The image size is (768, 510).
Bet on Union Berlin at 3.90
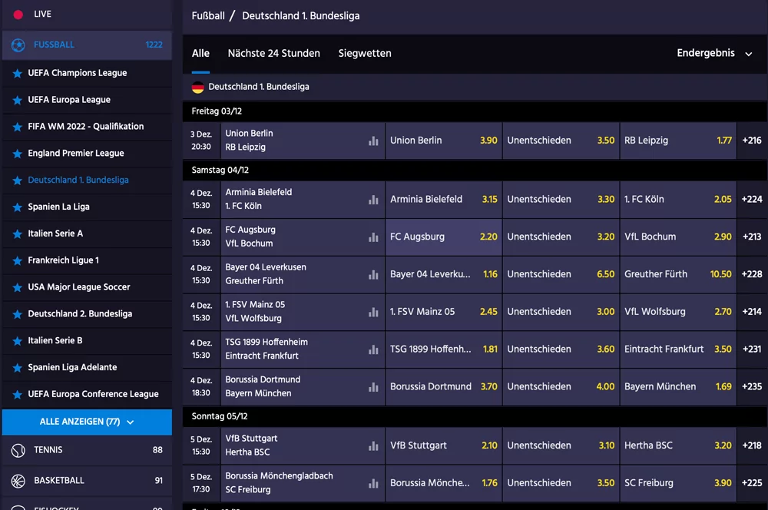[x=443, y=141]
